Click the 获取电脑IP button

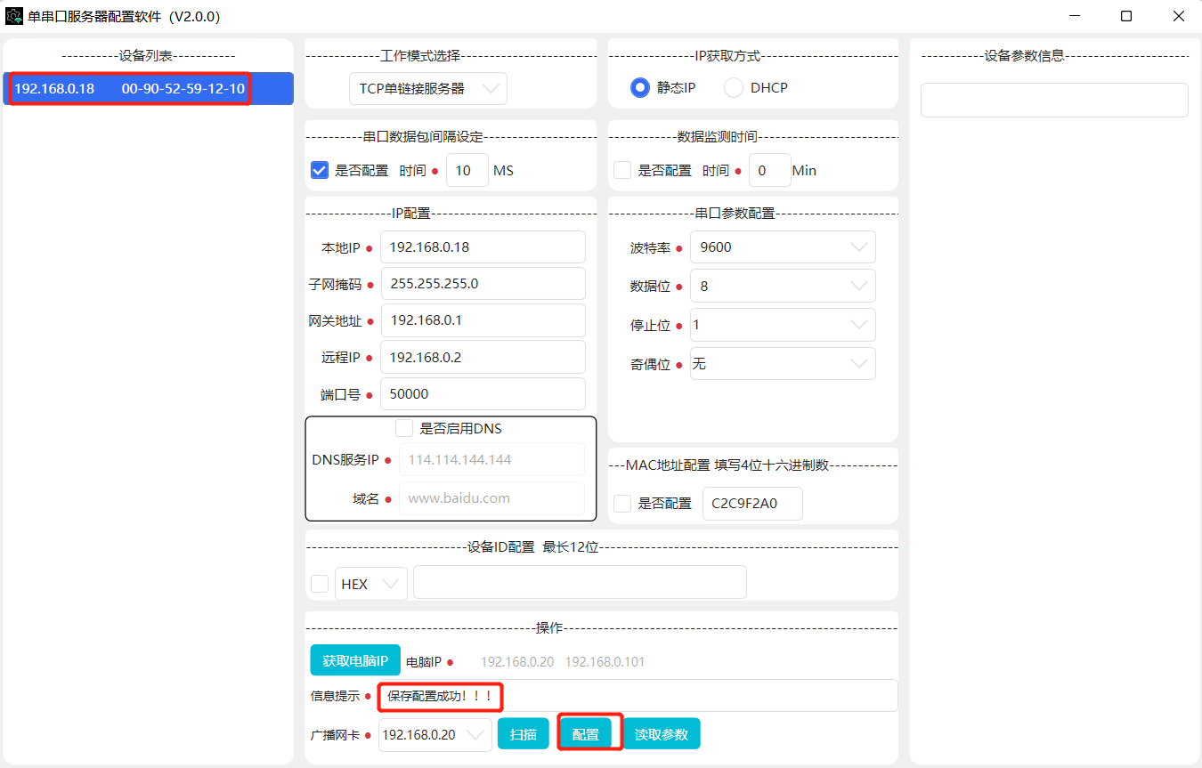[x=355, y=660]
